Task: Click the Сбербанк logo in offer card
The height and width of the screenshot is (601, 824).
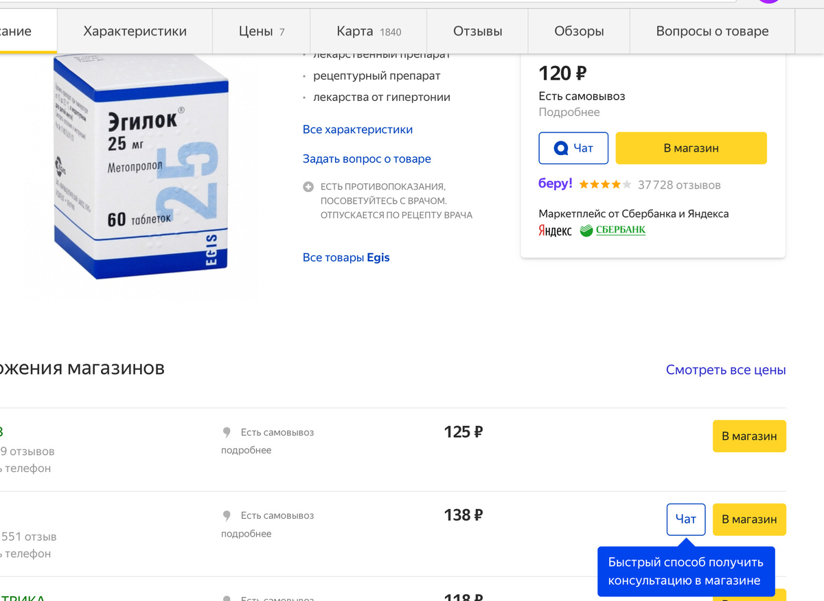Action: (613, 231)
